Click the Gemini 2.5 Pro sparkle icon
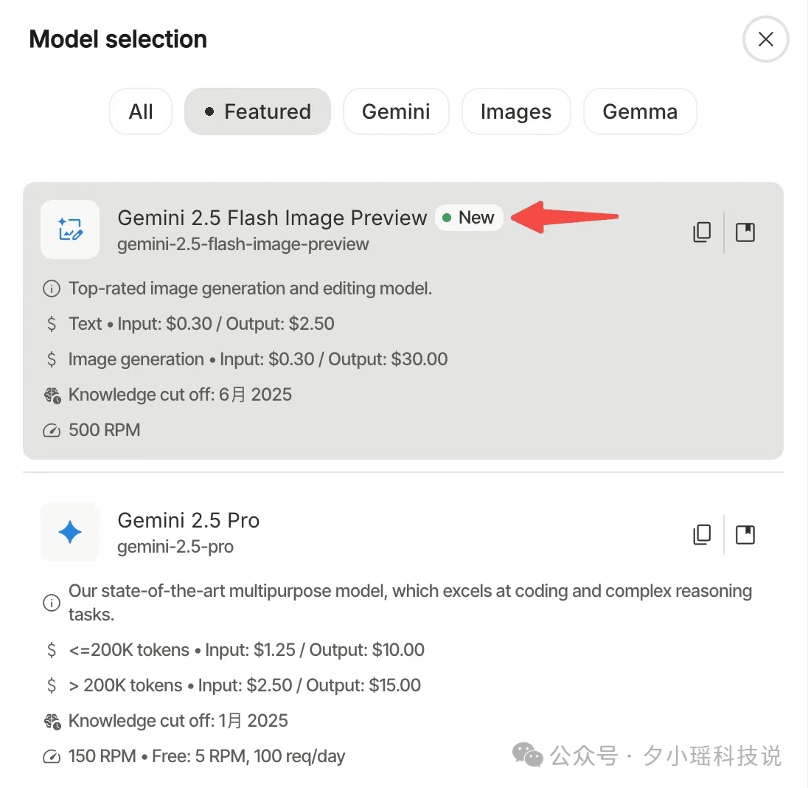 coord(70,532)
